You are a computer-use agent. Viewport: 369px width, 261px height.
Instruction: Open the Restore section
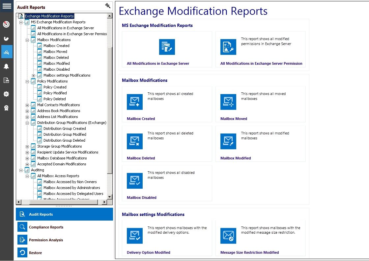pyautogui.click(x=64, y=253)
